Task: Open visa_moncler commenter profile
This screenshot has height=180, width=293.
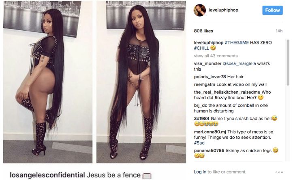Action: (x=207, y=63)
